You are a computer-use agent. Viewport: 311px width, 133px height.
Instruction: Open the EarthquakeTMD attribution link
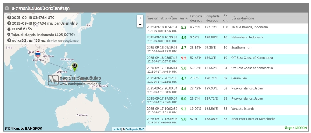point(135,129)
